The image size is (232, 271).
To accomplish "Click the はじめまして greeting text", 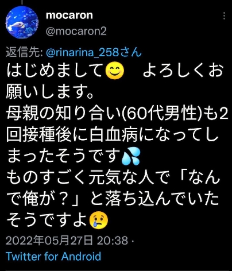I will pos(56,71).
